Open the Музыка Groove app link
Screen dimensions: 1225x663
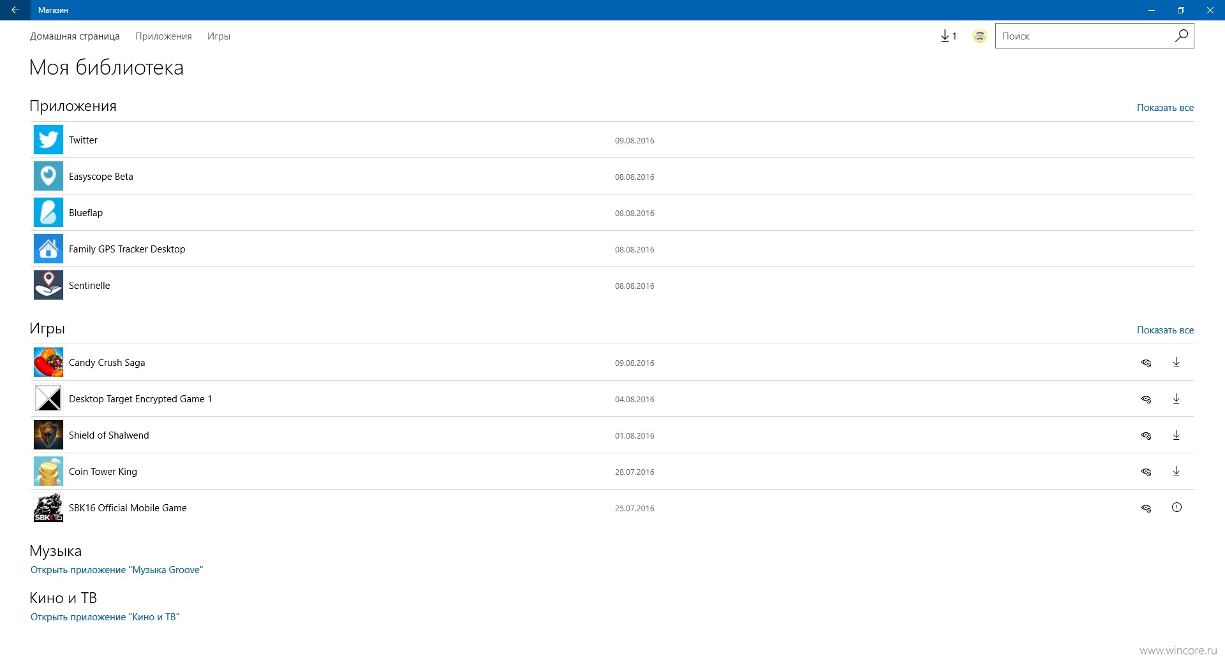[x=117, y=570]
